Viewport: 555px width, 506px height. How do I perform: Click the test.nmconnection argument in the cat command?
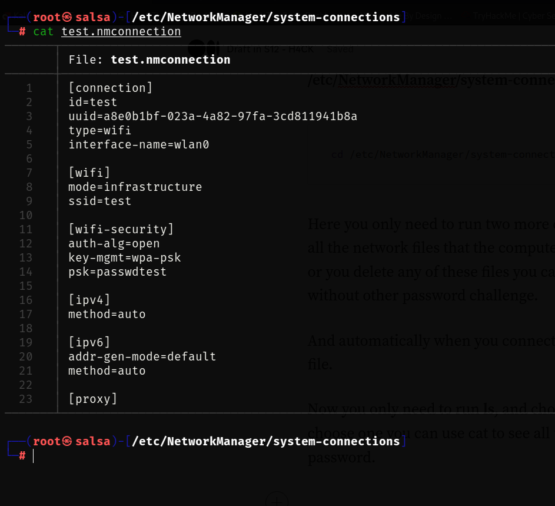click(x=121, y=32)
